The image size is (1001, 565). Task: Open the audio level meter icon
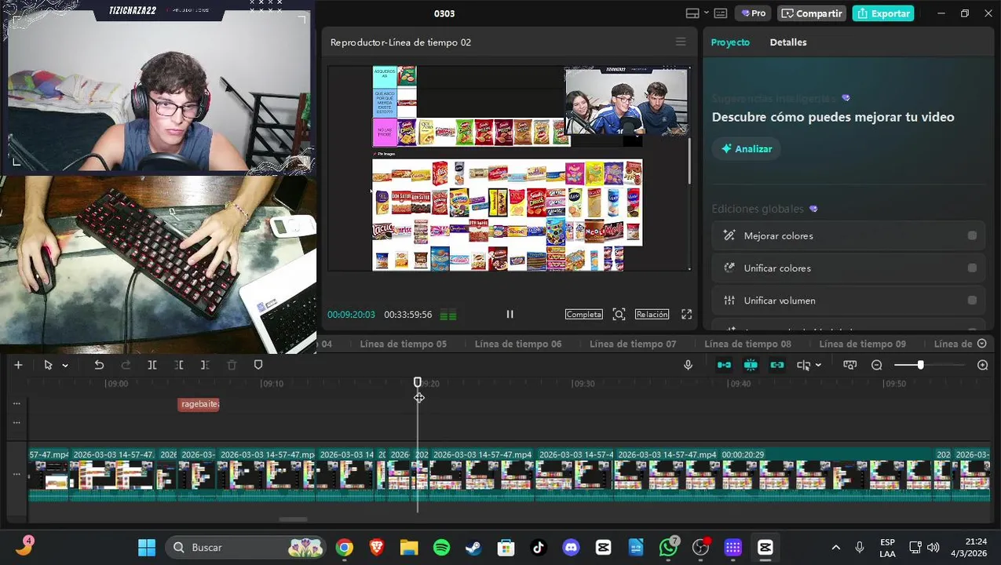(448, 315)
